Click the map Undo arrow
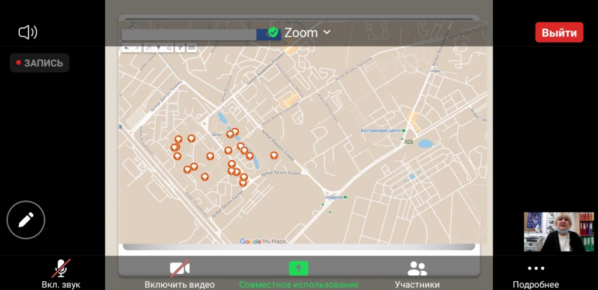The width and height of the screenshot is (598, 290). 127,48
